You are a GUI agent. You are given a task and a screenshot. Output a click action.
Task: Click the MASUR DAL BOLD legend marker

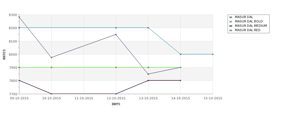click(231, 22)
